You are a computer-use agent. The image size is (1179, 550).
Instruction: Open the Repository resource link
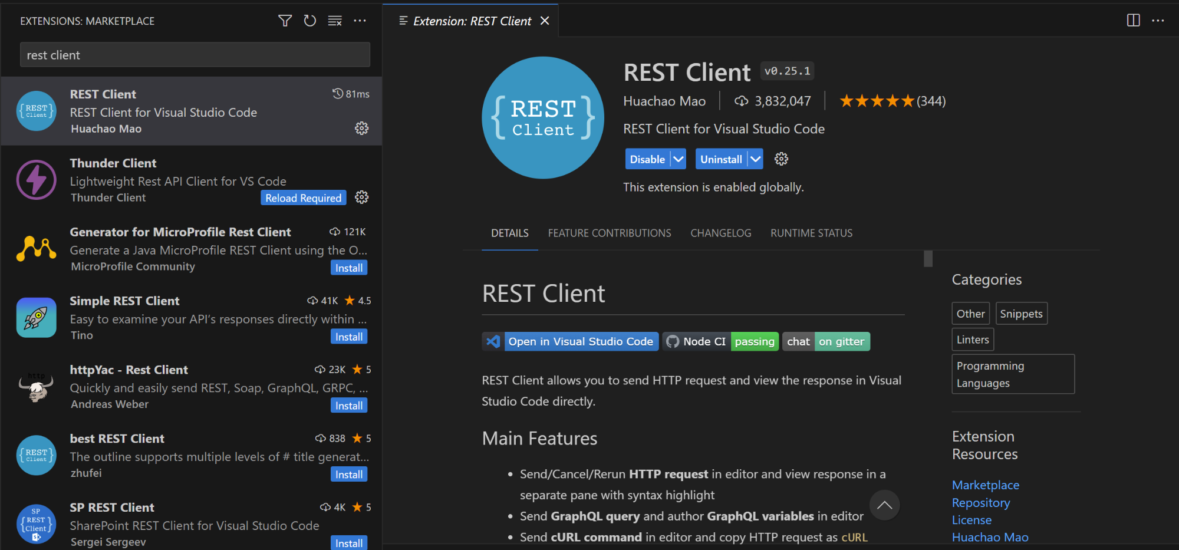point(980,503)
